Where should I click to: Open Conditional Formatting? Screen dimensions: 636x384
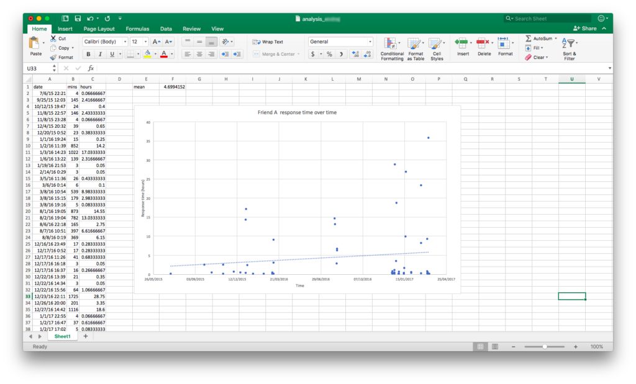(x=391, y=43)
